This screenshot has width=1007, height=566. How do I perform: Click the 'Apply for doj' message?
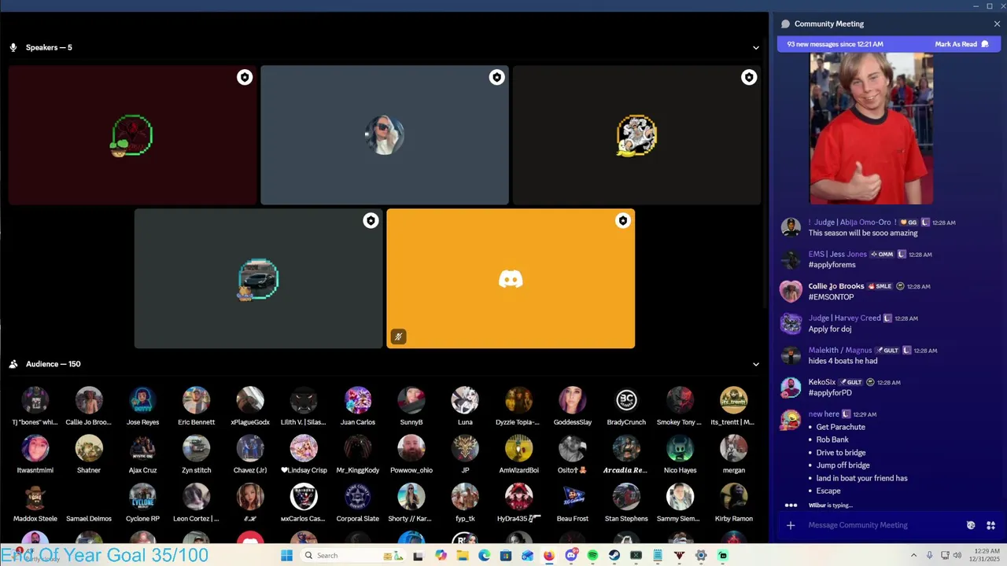[830, 329]
